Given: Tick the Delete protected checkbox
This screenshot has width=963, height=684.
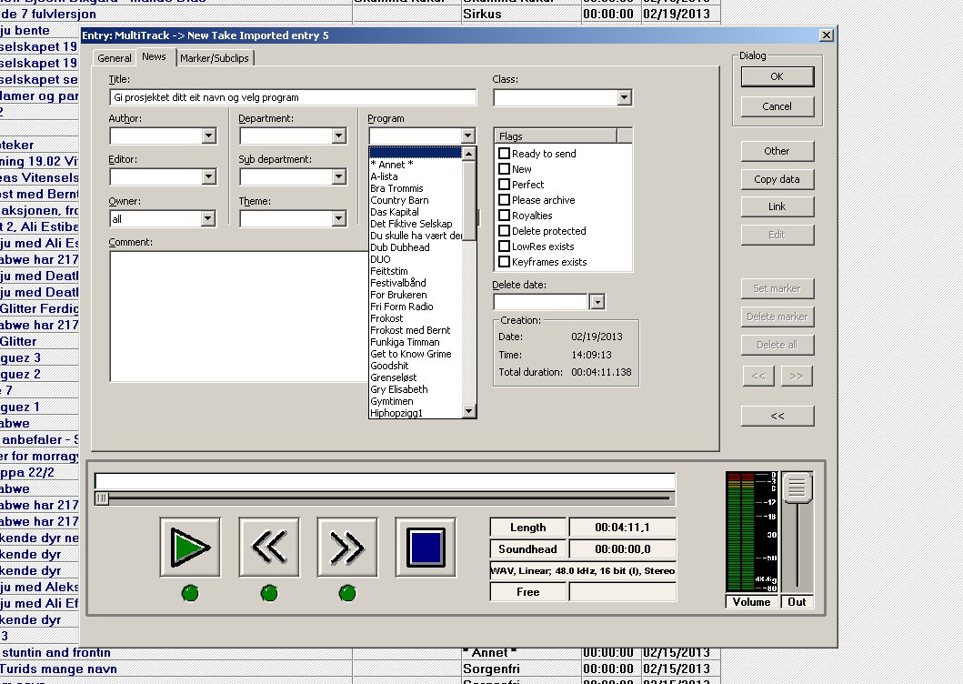Looking at the screenshot, I should [504, 231].
